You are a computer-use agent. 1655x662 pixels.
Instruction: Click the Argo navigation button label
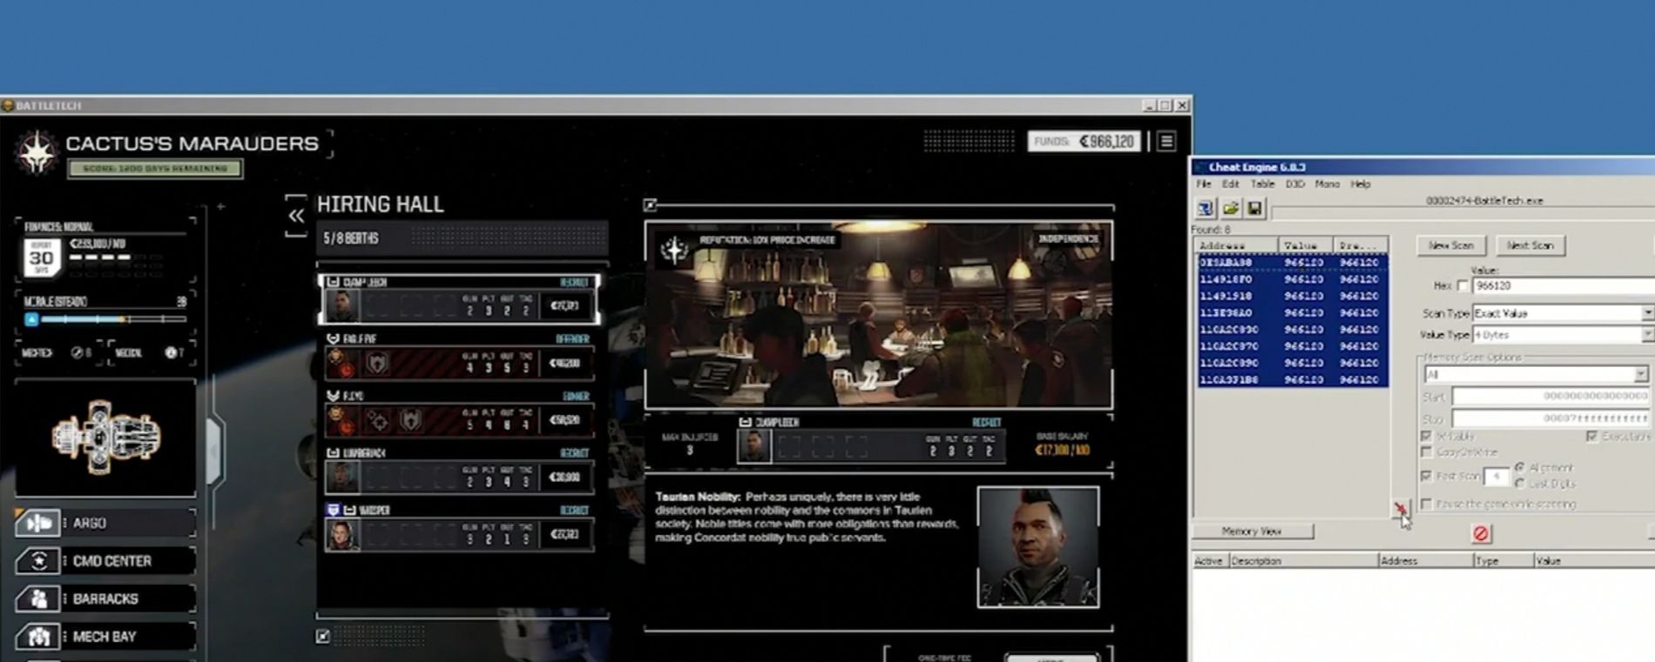[x=90, y=523]
